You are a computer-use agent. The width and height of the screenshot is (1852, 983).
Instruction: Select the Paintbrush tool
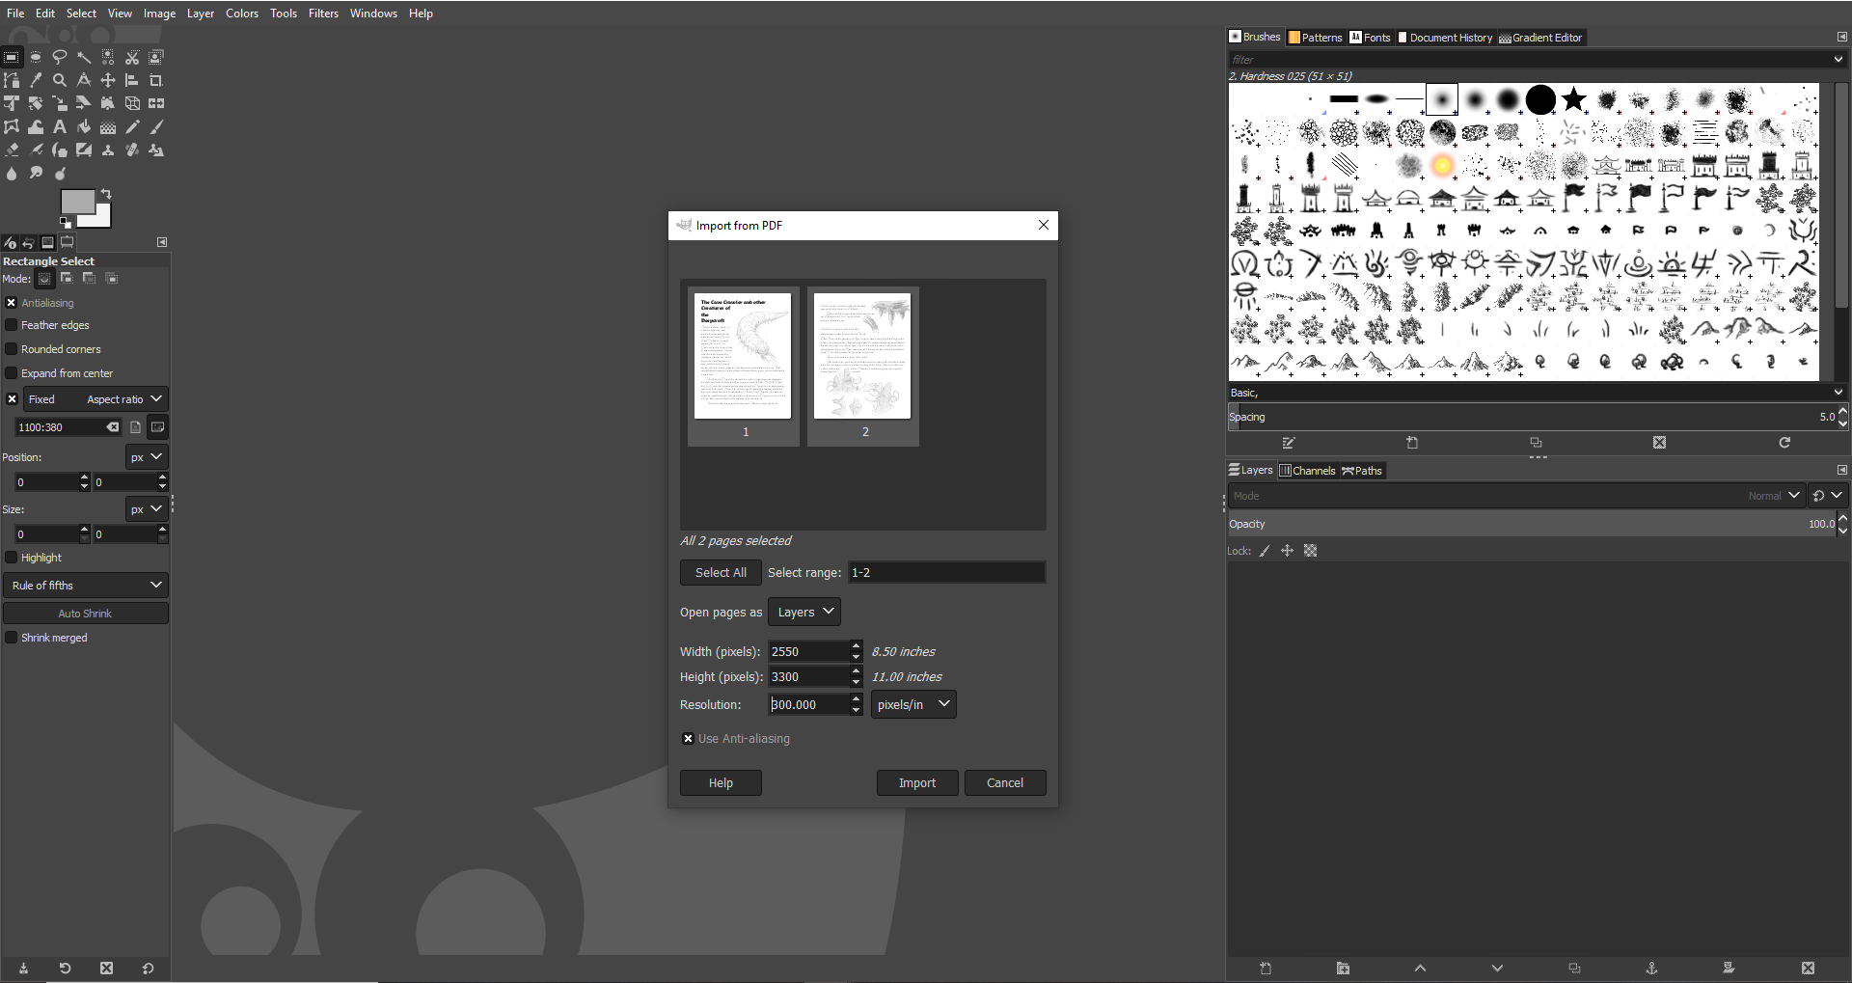[x=156, y=126]
